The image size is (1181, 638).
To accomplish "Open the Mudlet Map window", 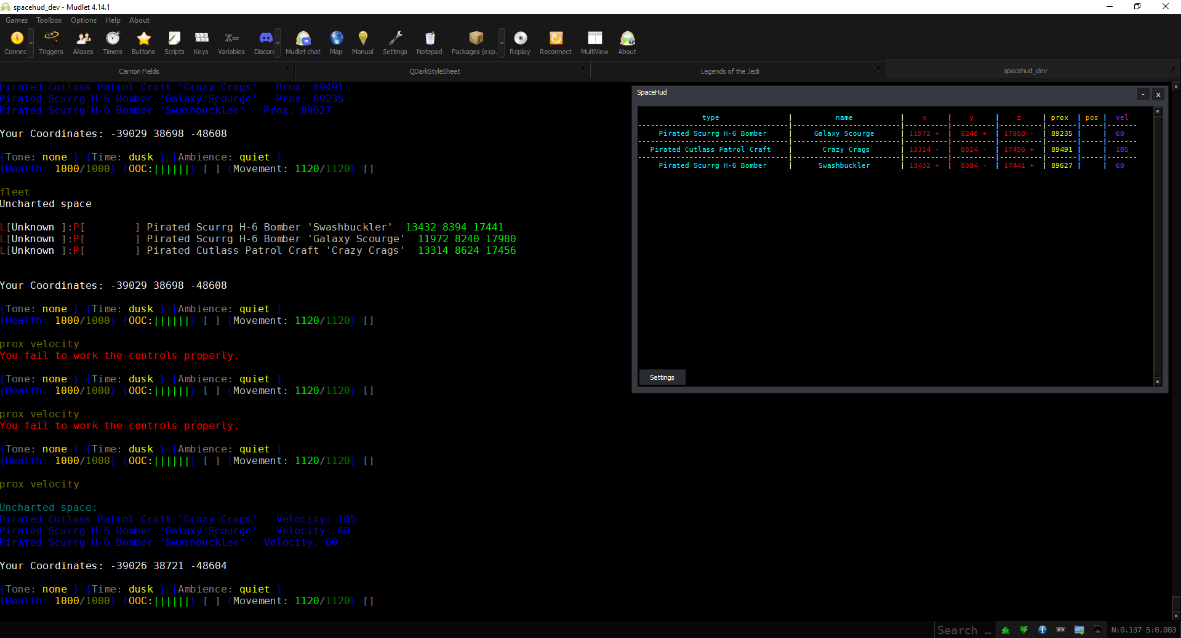I will [336, 42].
